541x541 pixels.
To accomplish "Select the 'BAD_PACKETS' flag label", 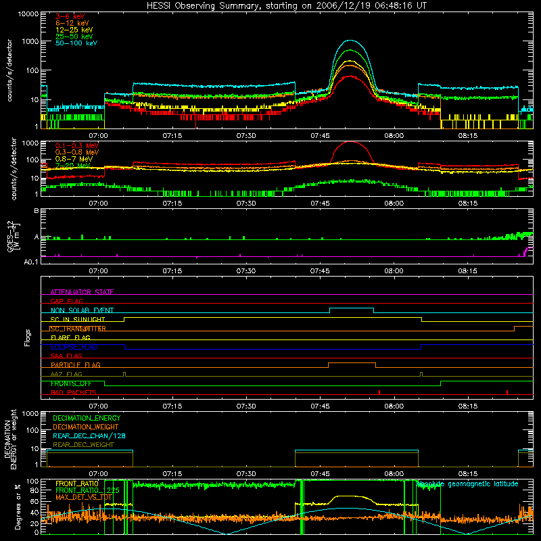I will tap(74, 392).
